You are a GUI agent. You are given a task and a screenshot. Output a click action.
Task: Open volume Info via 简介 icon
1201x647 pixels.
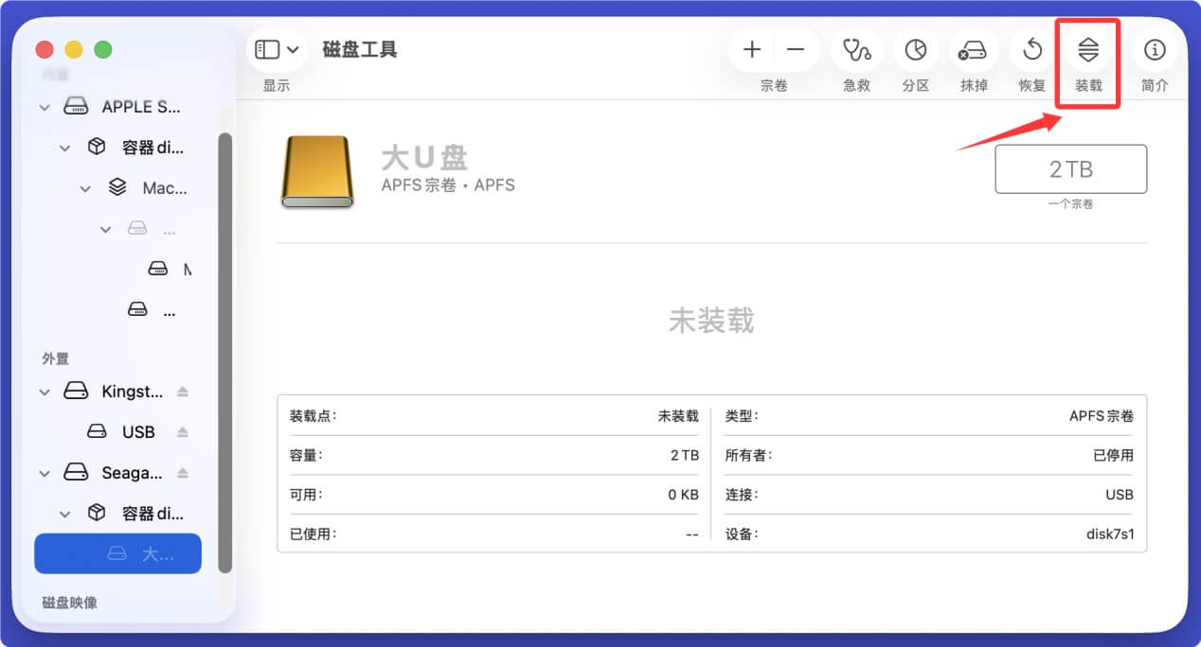tap(1154, 49)
